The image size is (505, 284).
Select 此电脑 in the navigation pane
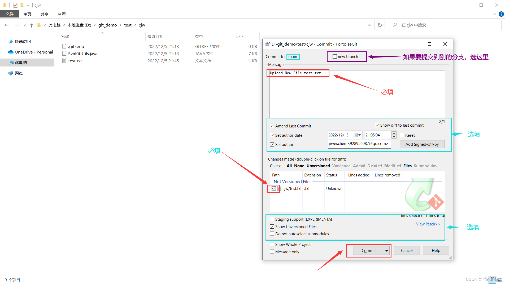[21, 63]
